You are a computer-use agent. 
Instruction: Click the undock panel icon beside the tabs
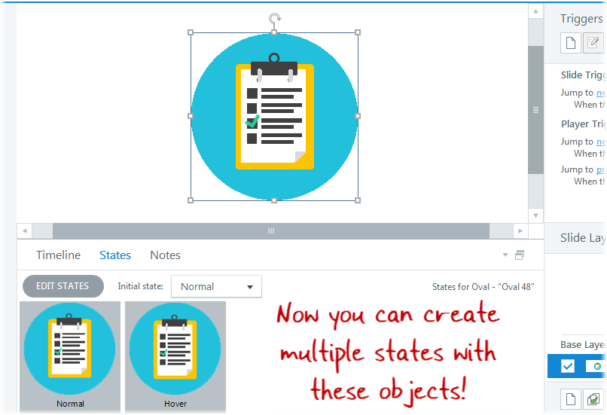[x=519, y=255]
